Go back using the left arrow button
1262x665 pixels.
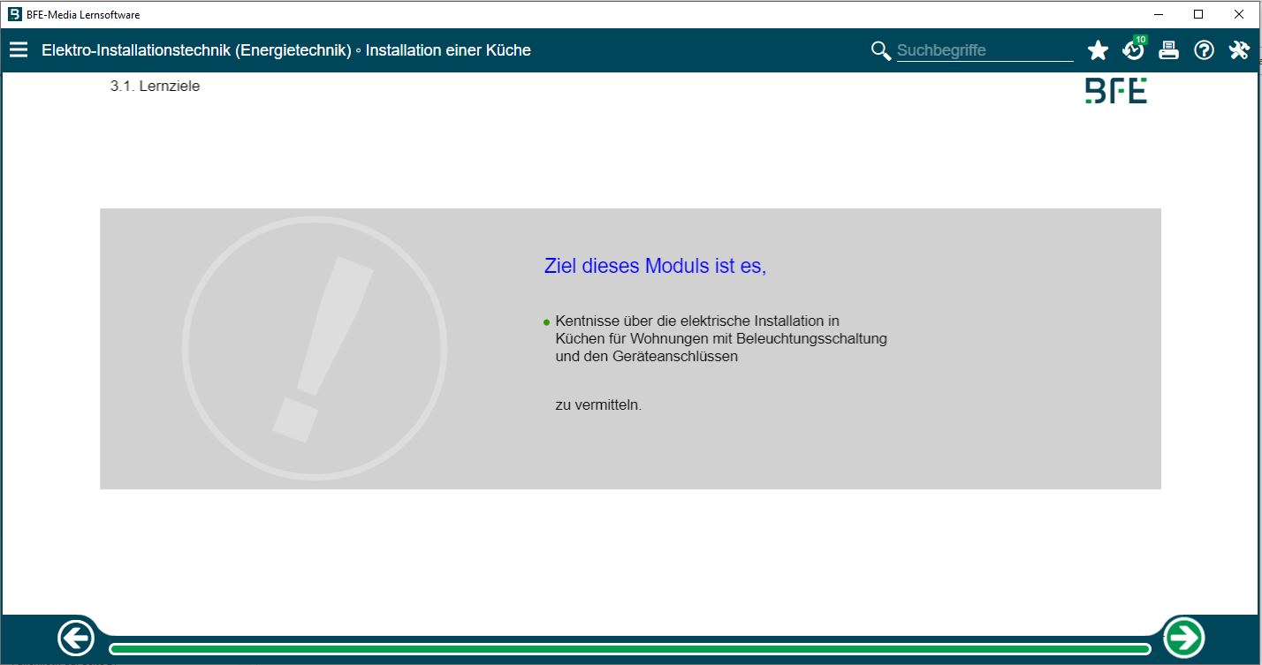(76, 636)
